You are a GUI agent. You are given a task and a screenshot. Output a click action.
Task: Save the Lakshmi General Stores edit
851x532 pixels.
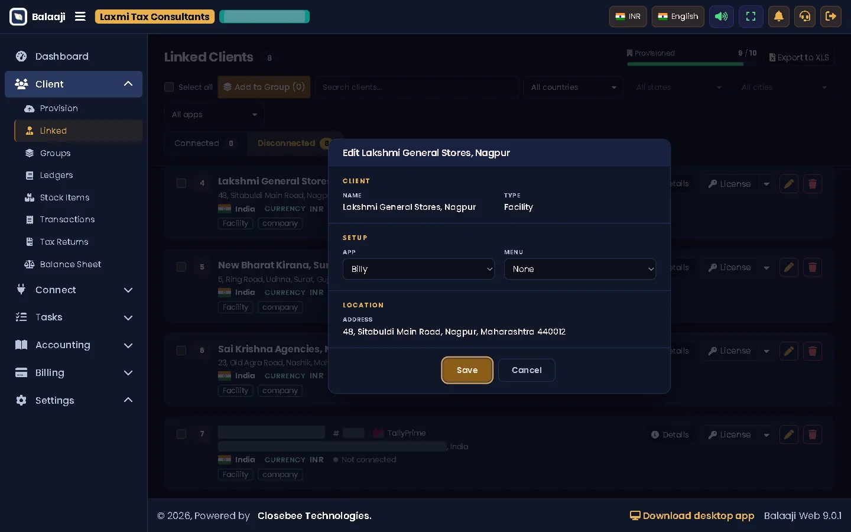(467, 370)
